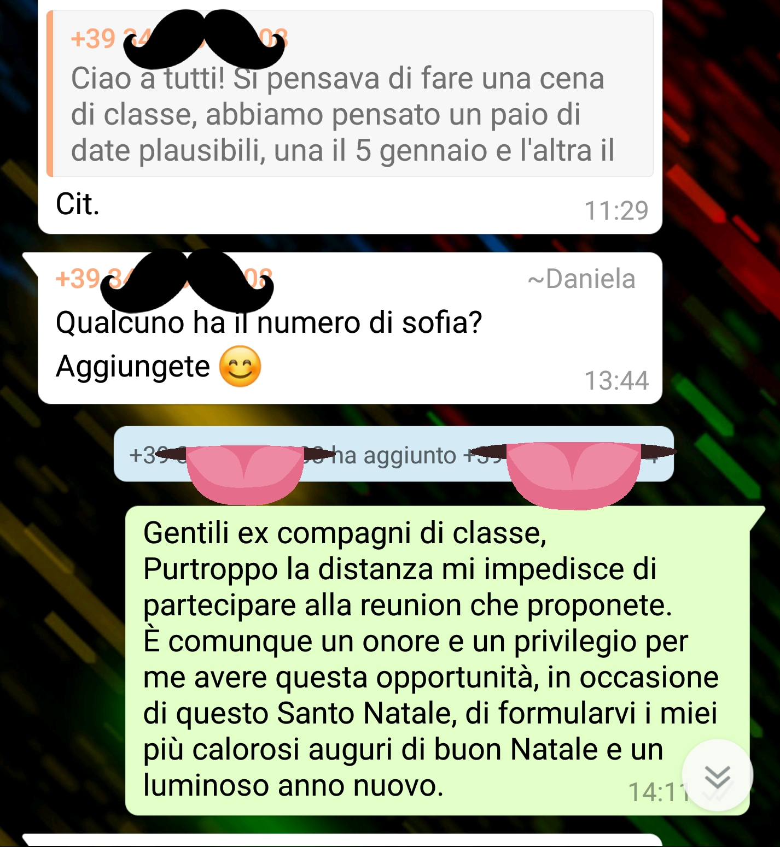Open the quoted "Ciao a tutti!" message

click(350, 94)
